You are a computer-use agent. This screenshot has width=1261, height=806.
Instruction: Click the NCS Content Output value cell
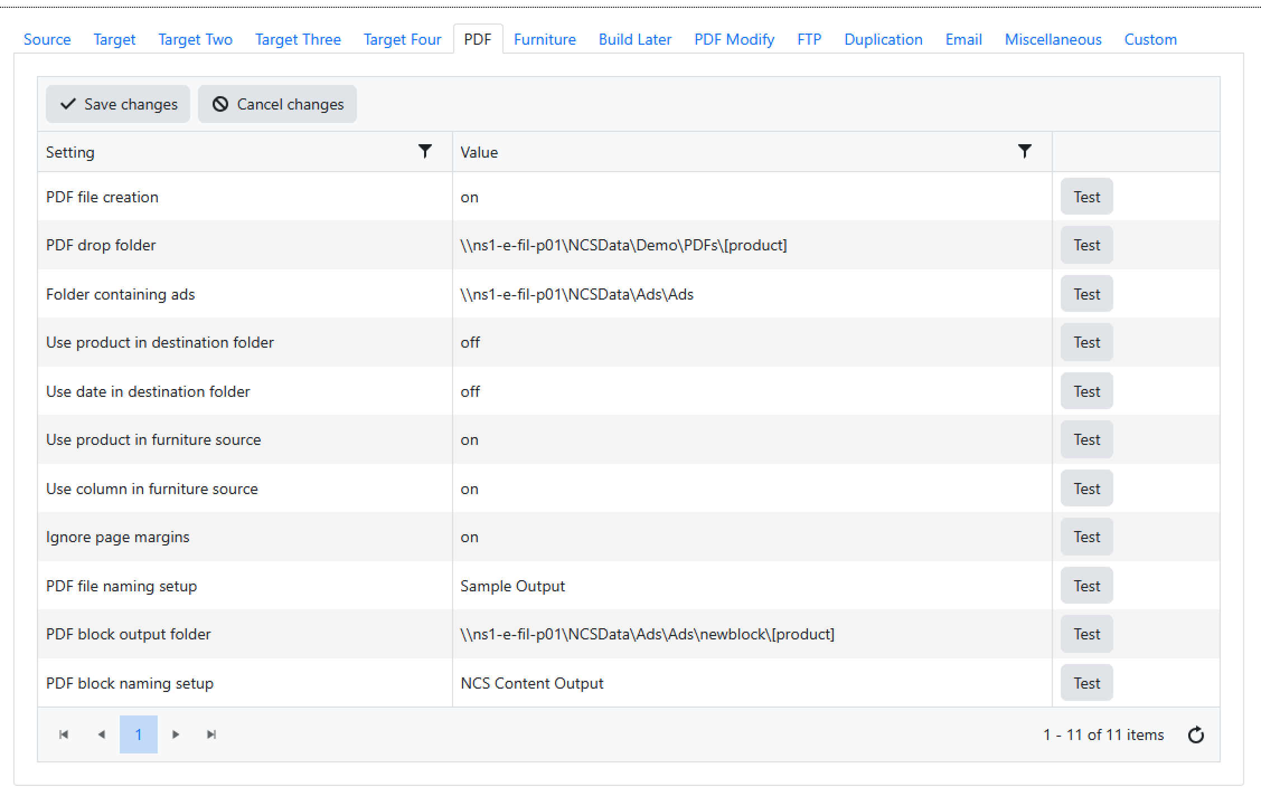[x=531, y=684]
